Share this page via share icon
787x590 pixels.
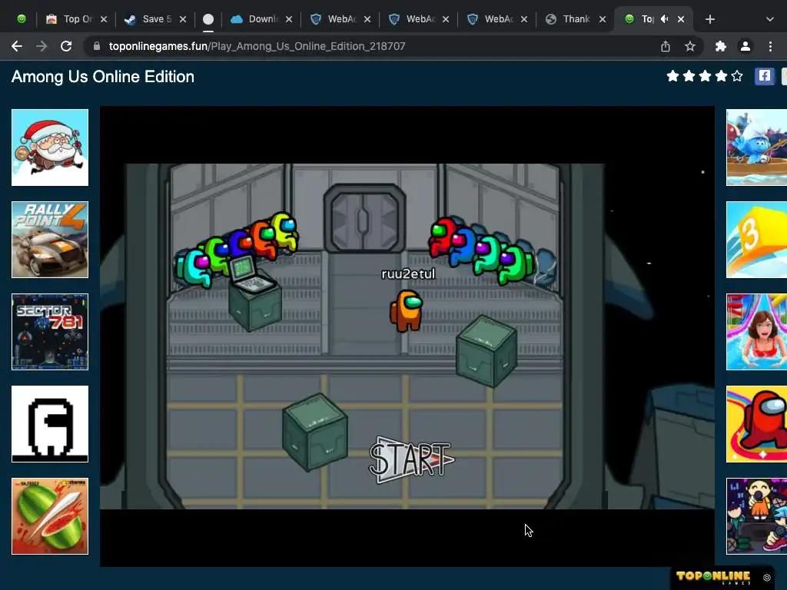tap(666, 46)
